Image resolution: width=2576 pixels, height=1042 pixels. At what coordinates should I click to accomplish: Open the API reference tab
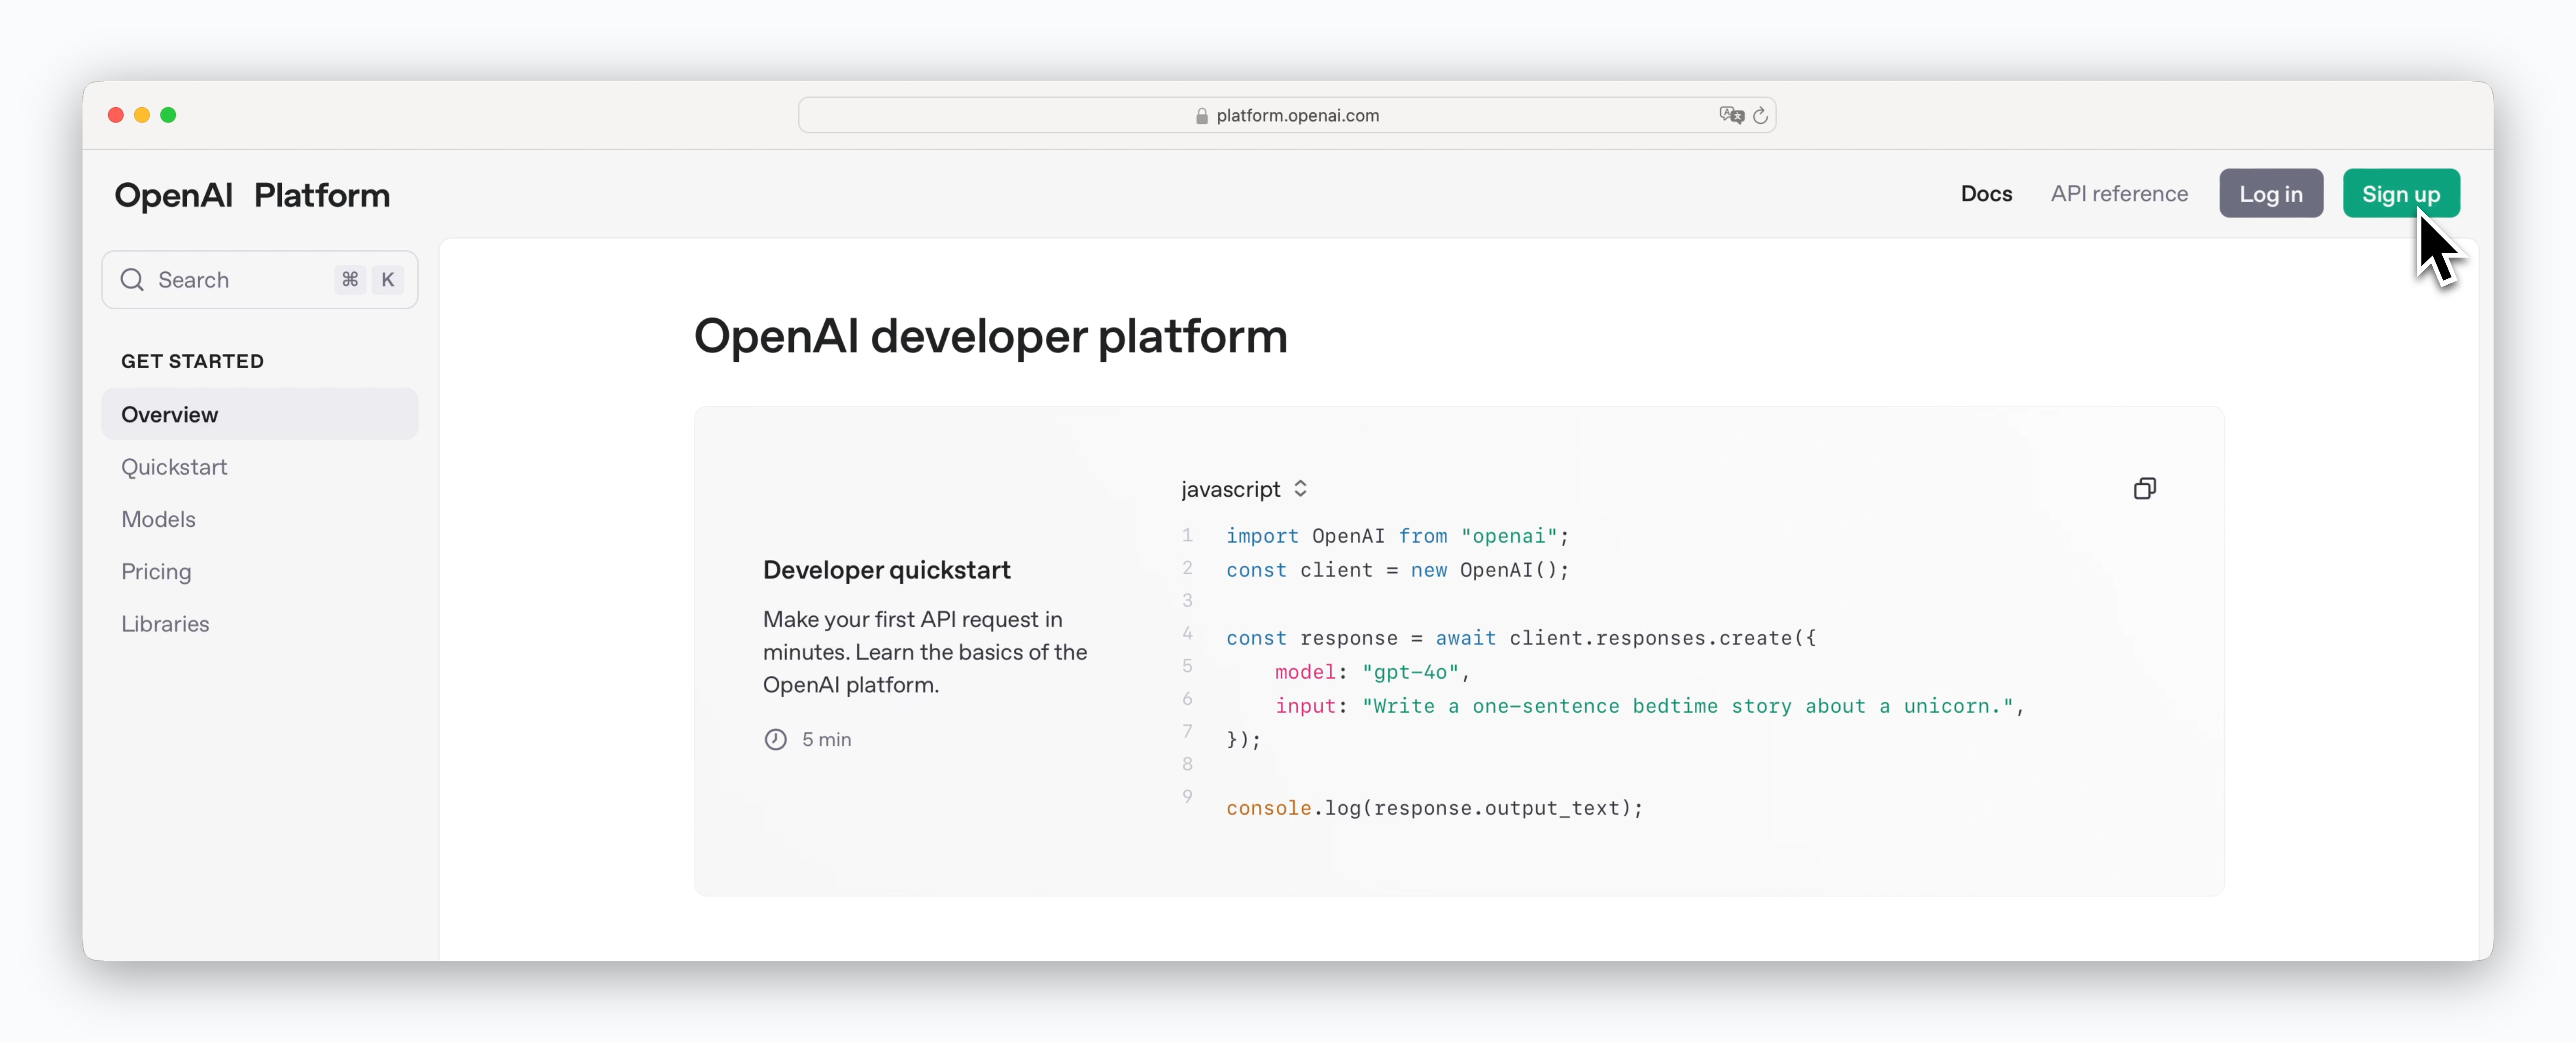[x=2119, y=194]
